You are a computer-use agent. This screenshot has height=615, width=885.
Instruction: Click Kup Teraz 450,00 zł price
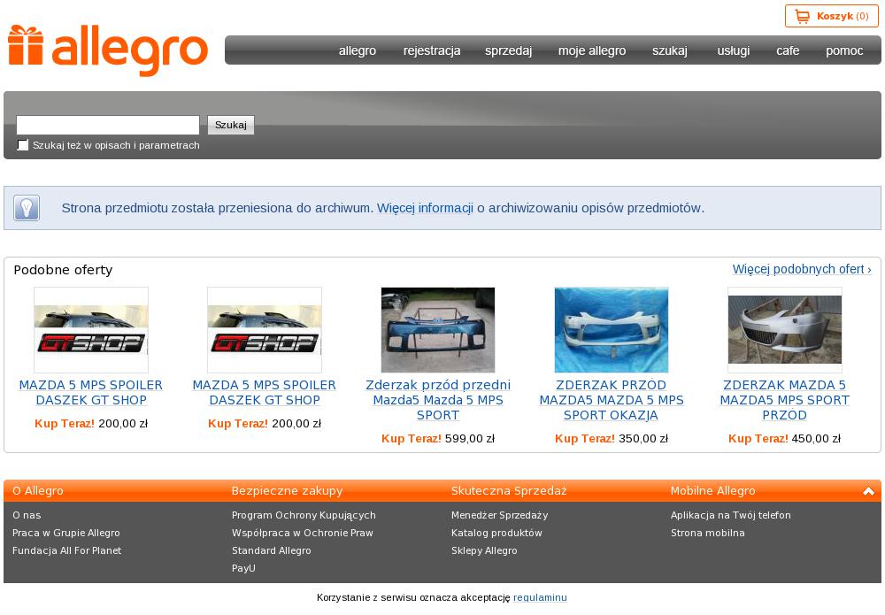tap(784, 438)
